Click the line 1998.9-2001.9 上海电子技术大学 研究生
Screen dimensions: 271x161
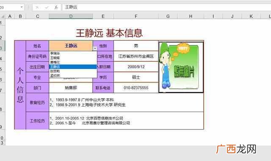tap(88, 105)
